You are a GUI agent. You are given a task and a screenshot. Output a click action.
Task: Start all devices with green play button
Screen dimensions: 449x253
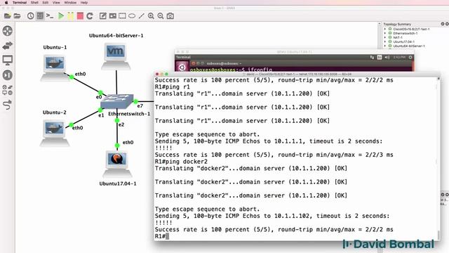pos(61,16)
